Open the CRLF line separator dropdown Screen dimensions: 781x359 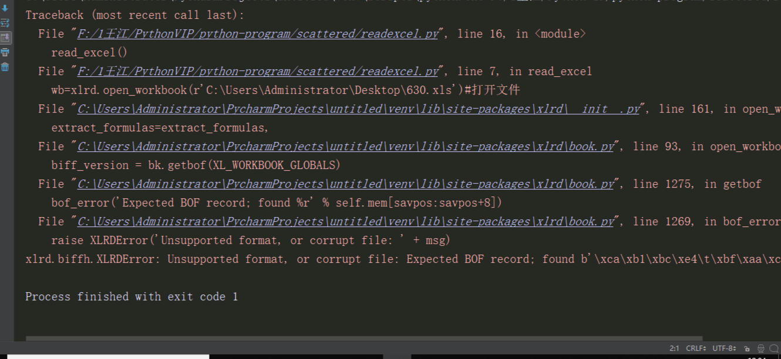696,348
